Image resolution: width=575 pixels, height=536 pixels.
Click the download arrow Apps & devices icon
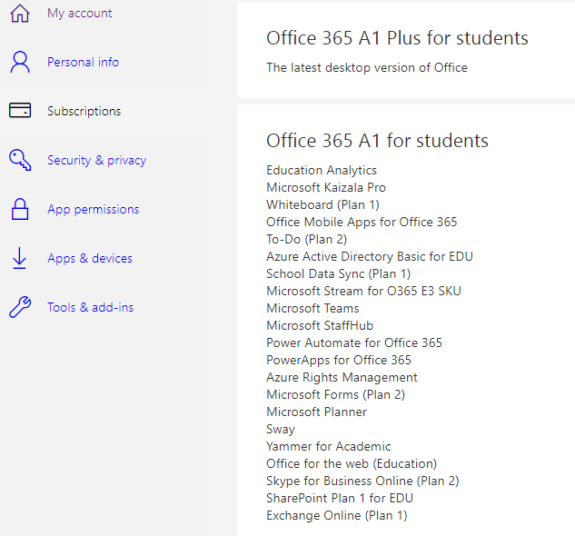[19, 258]
